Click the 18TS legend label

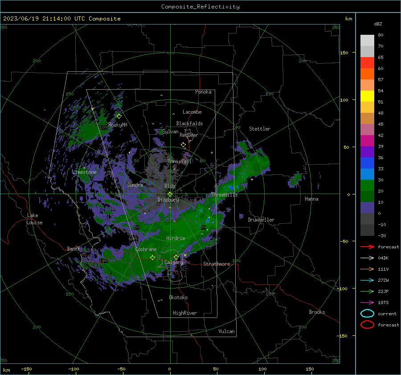click(383, 303)
